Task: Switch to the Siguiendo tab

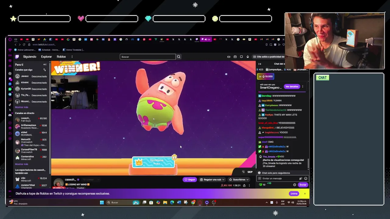Action: pyautogui.click(x=30, y=57)
